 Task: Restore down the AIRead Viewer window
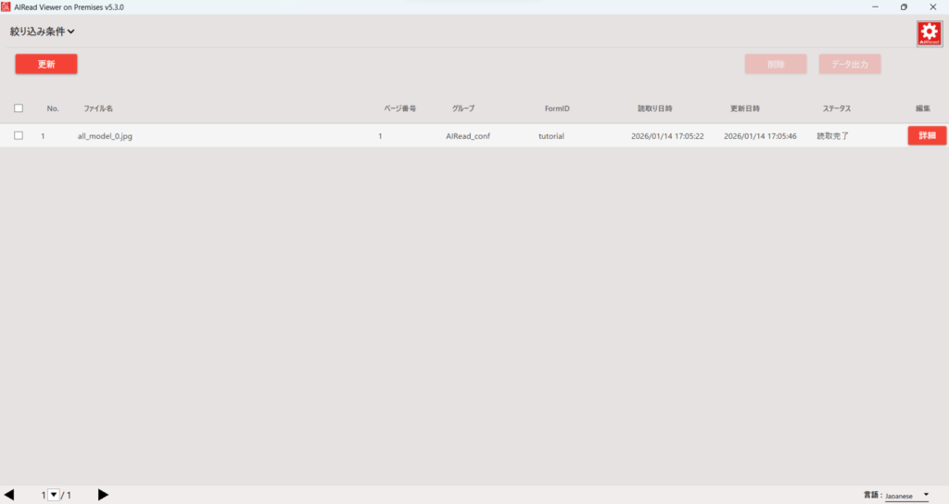904,6
